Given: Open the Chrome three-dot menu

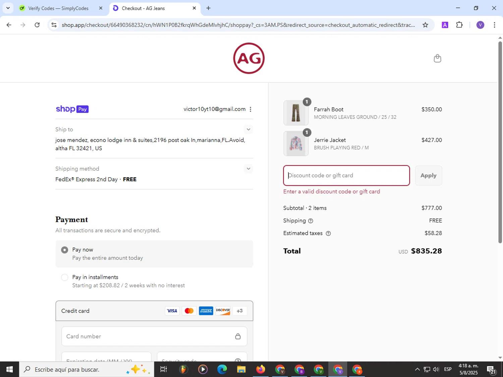Looking at the screenshot, I should [x=494, y=25].
